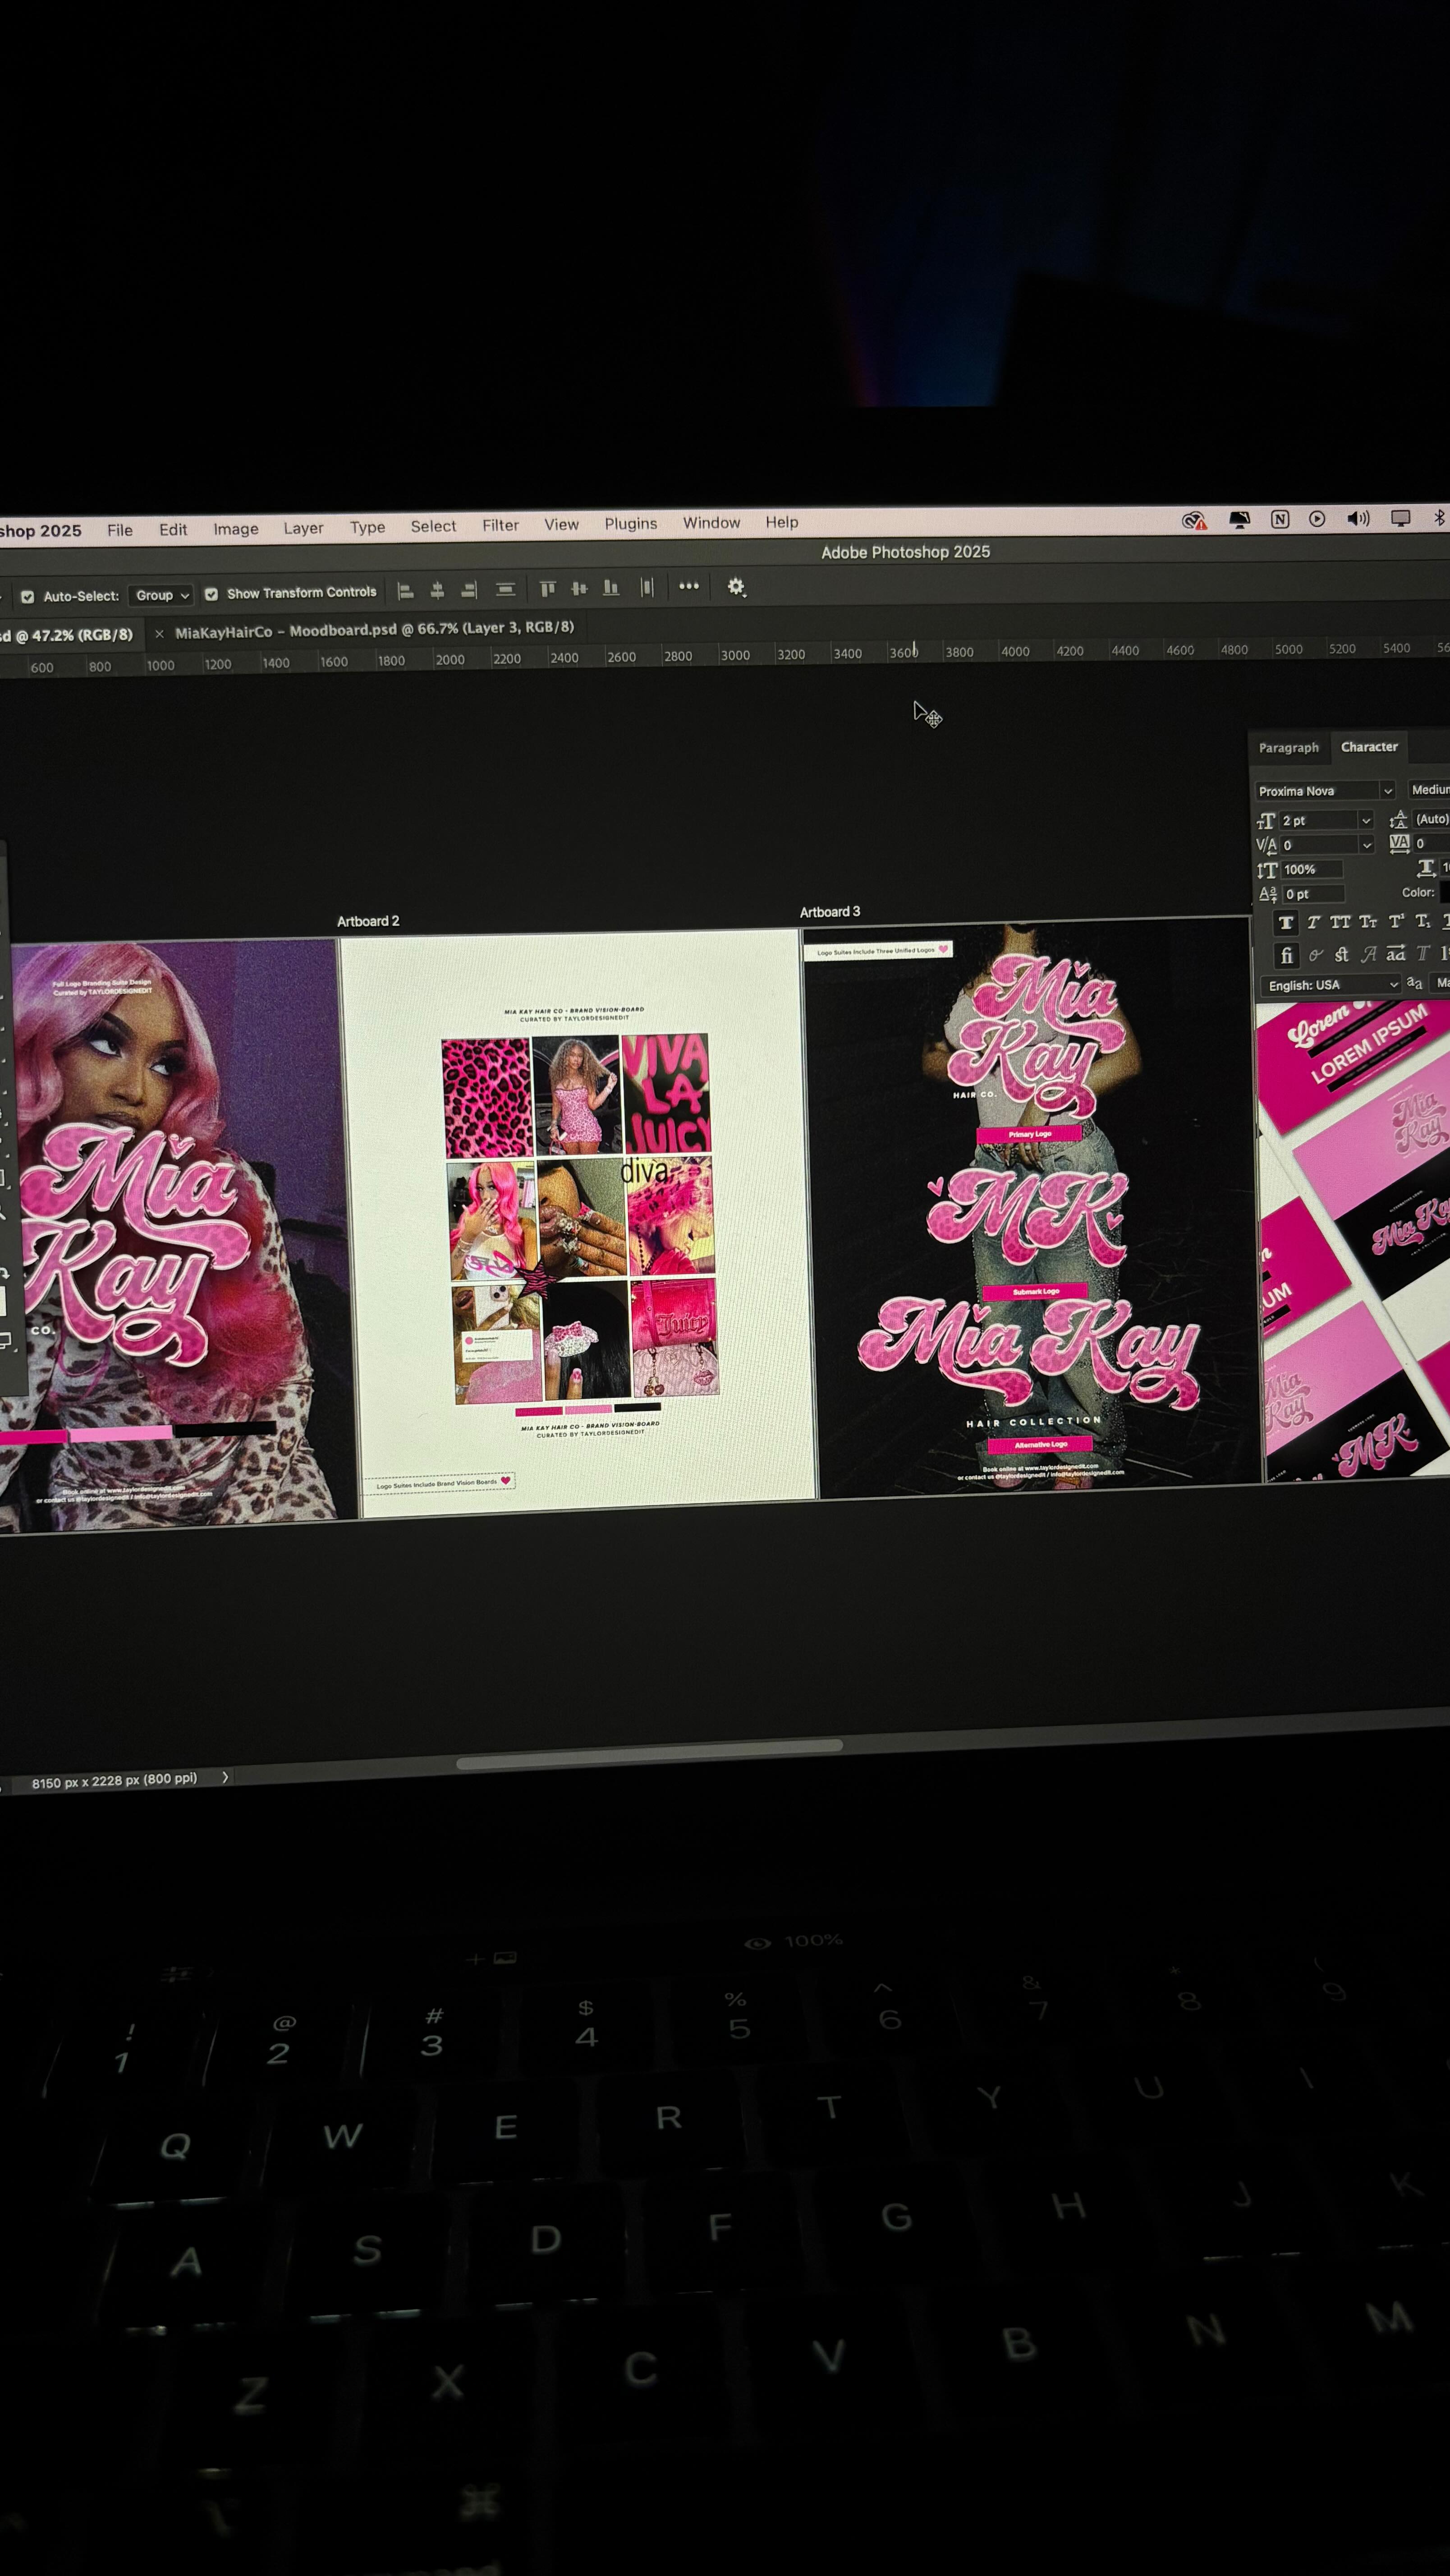Image resolution: width=1450 pixels, height=2576 pixels.
Task: Click the Align horizontal centers icon
Action: (x=437, y=591)
